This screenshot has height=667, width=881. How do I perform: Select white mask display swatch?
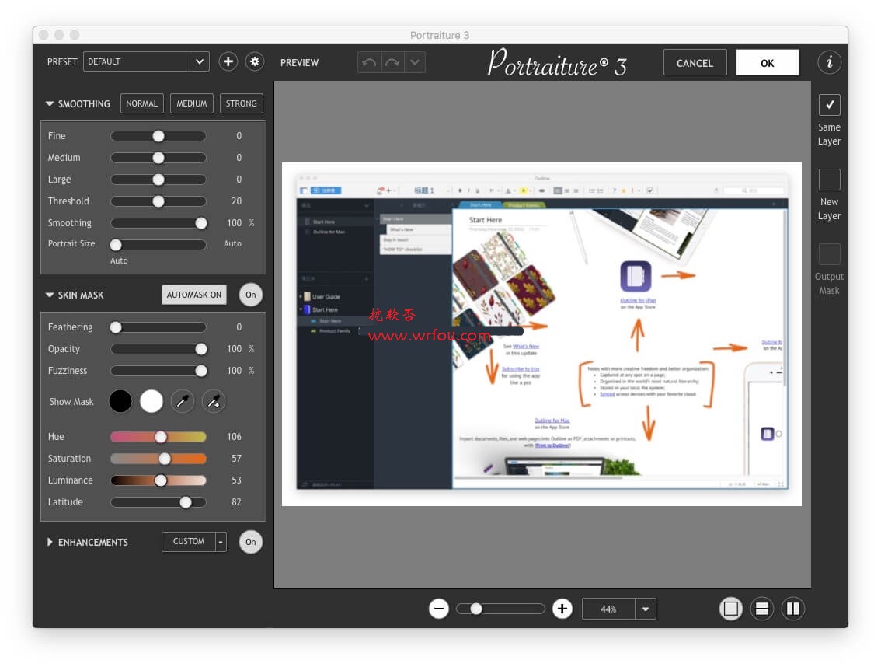151,401
